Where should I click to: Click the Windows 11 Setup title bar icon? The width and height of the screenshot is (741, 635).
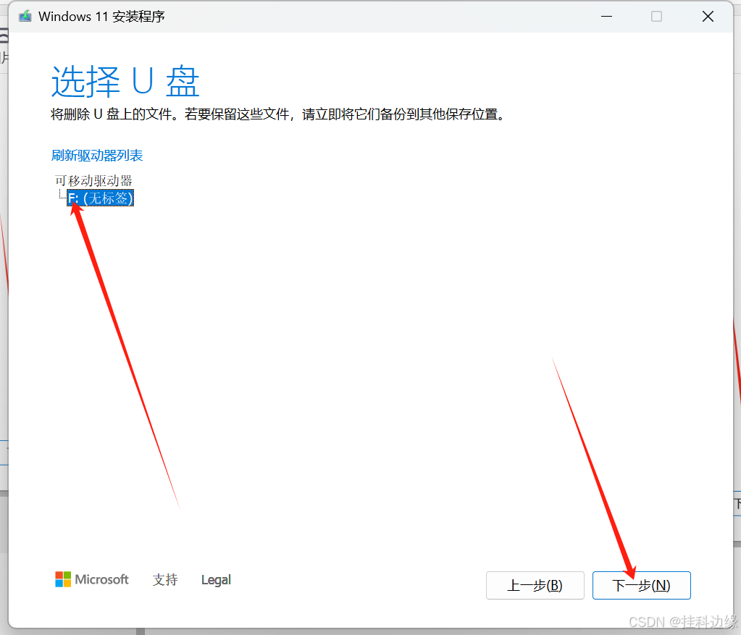pos(25,17)
